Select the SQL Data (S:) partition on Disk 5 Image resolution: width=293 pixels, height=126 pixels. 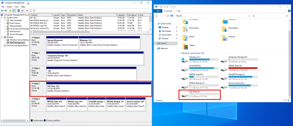(x=99, y=89)
